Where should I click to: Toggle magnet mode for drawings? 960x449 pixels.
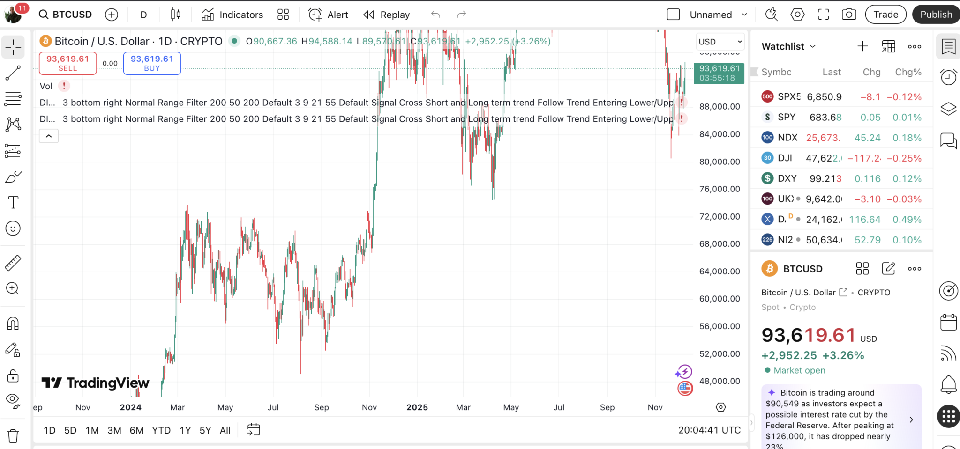pyautogui.click(x=13, y=324)
